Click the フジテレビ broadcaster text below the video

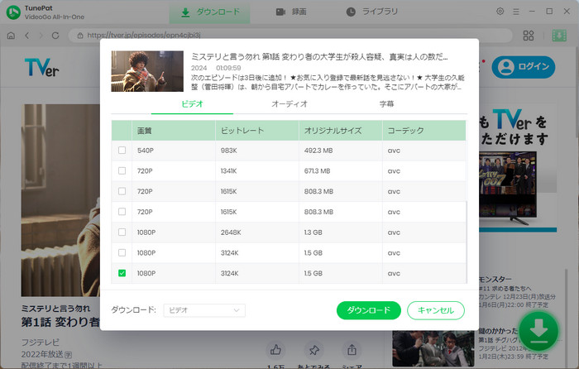[x=40, y=342]
